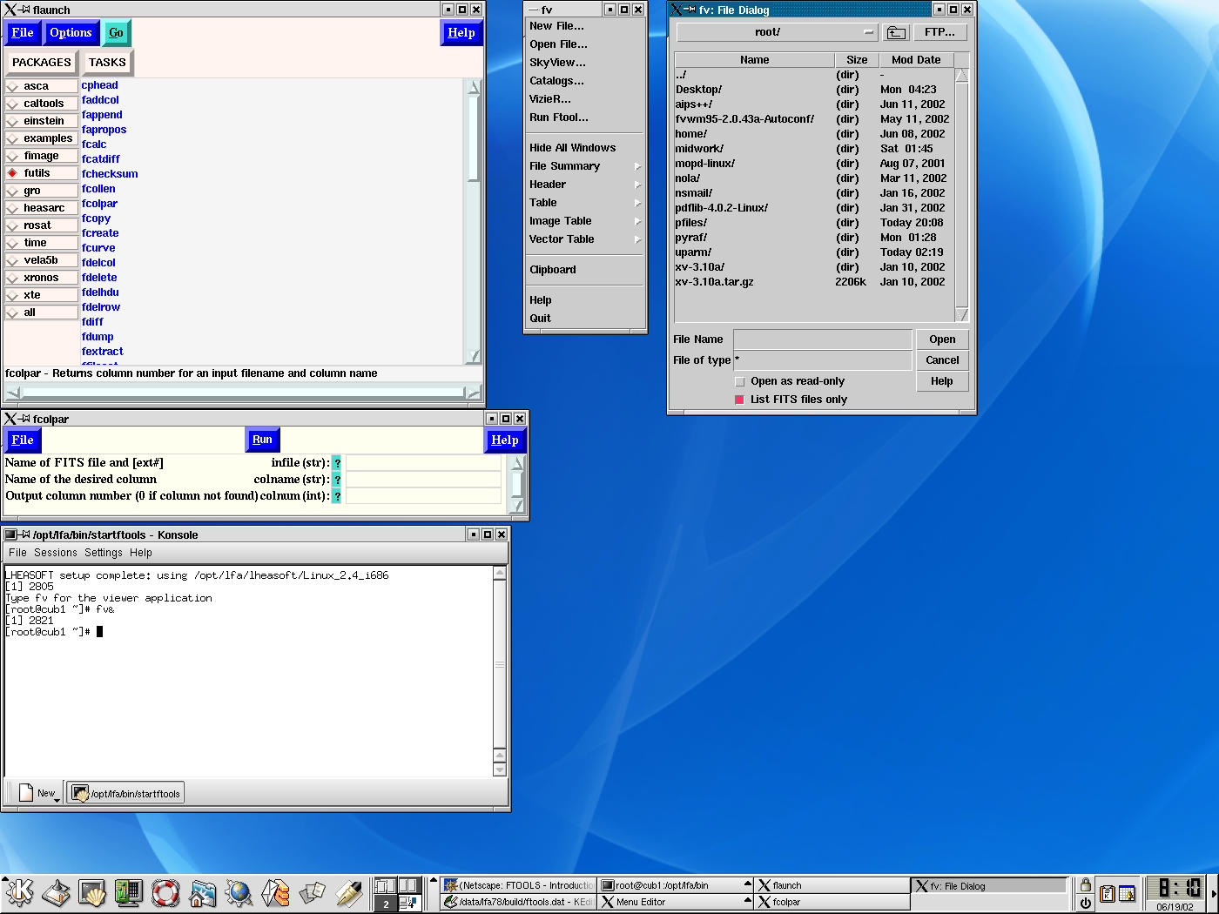1219x914 pixels.
Task: Toggle List FITS files only
Action: 740,400
